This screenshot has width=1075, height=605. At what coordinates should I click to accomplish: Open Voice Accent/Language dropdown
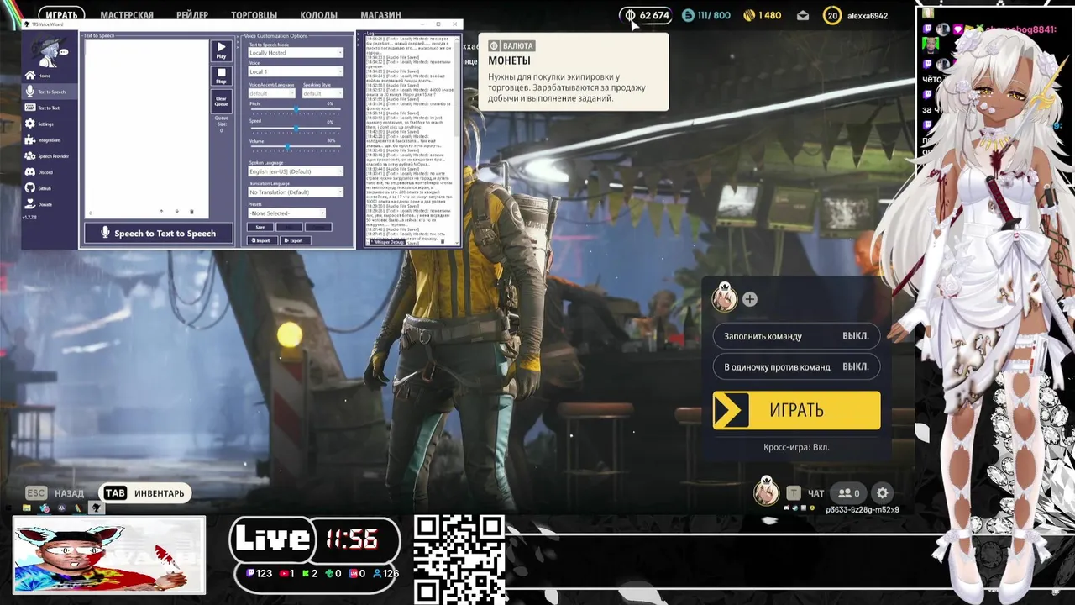[x=271, y=93]
